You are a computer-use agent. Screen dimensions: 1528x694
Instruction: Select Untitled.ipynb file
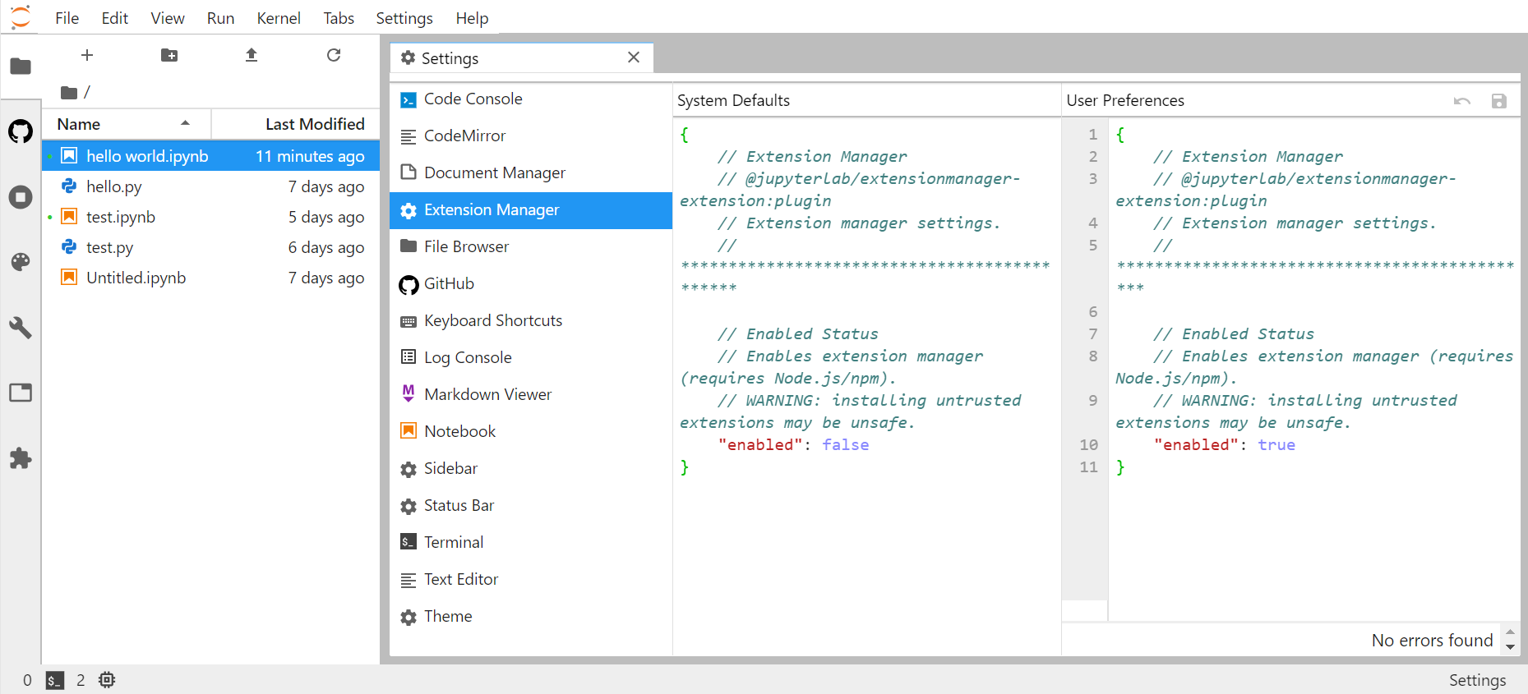coord(211,278)
